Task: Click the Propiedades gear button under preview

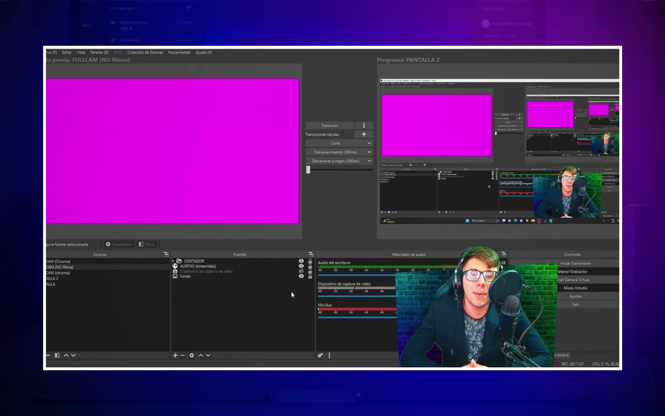Action: click(x=119, y=244)
